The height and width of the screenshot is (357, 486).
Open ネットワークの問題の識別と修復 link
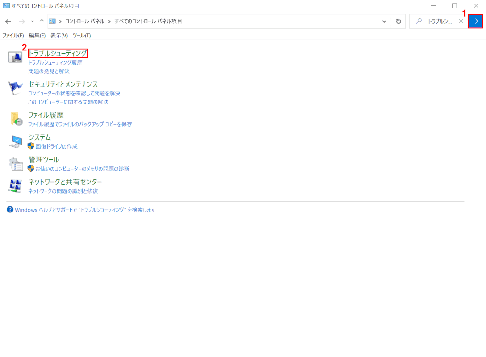[63, 191]
